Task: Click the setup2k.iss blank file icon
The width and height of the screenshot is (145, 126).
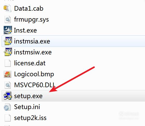Action: [8, 118]
